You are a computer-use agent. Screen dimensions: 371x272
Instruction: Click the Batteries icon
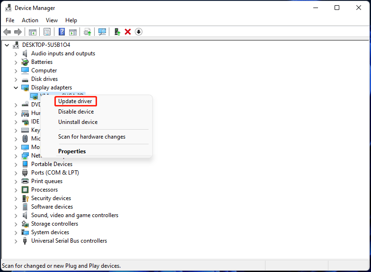pyautogui.click(x=25, y=62)
